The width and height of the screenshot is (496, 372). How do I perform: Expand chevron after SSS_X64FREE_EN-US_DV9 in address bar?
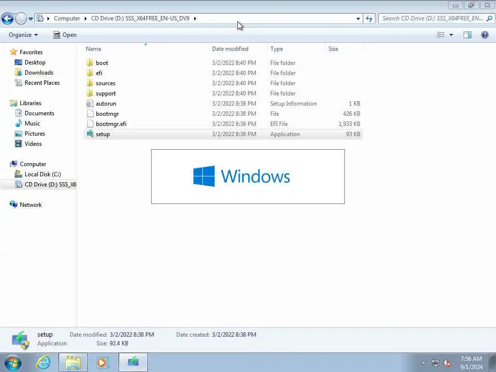(195, 18)
